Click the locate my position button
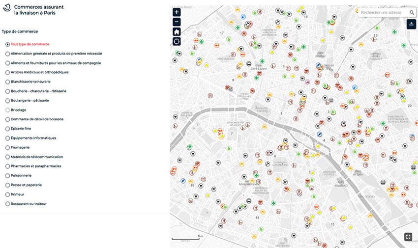Screen dimensions: 418x248 pyautogui.click(x=177, y=42)
